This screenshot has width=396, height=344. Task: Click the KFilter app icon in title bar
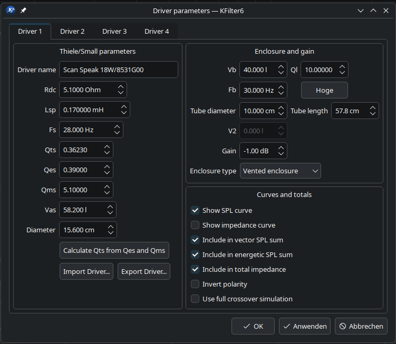tap(11, 11)
